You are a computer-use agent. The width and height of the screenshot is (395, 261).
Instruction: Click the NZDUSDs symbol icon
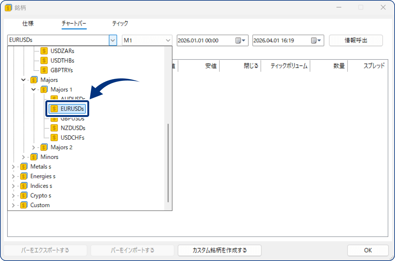tap(54, 128)
